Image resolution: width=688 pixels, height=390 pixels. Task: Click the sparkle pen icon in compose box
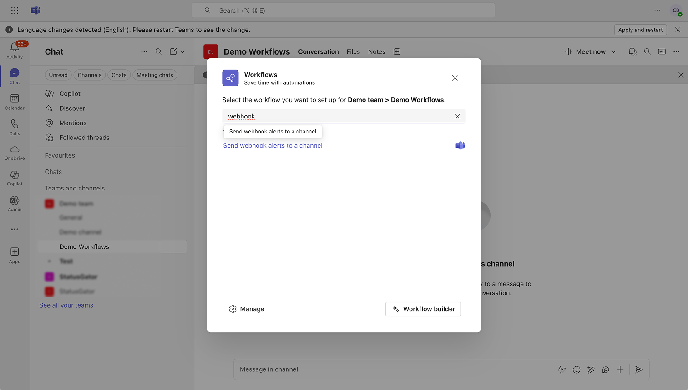[591, 369]
